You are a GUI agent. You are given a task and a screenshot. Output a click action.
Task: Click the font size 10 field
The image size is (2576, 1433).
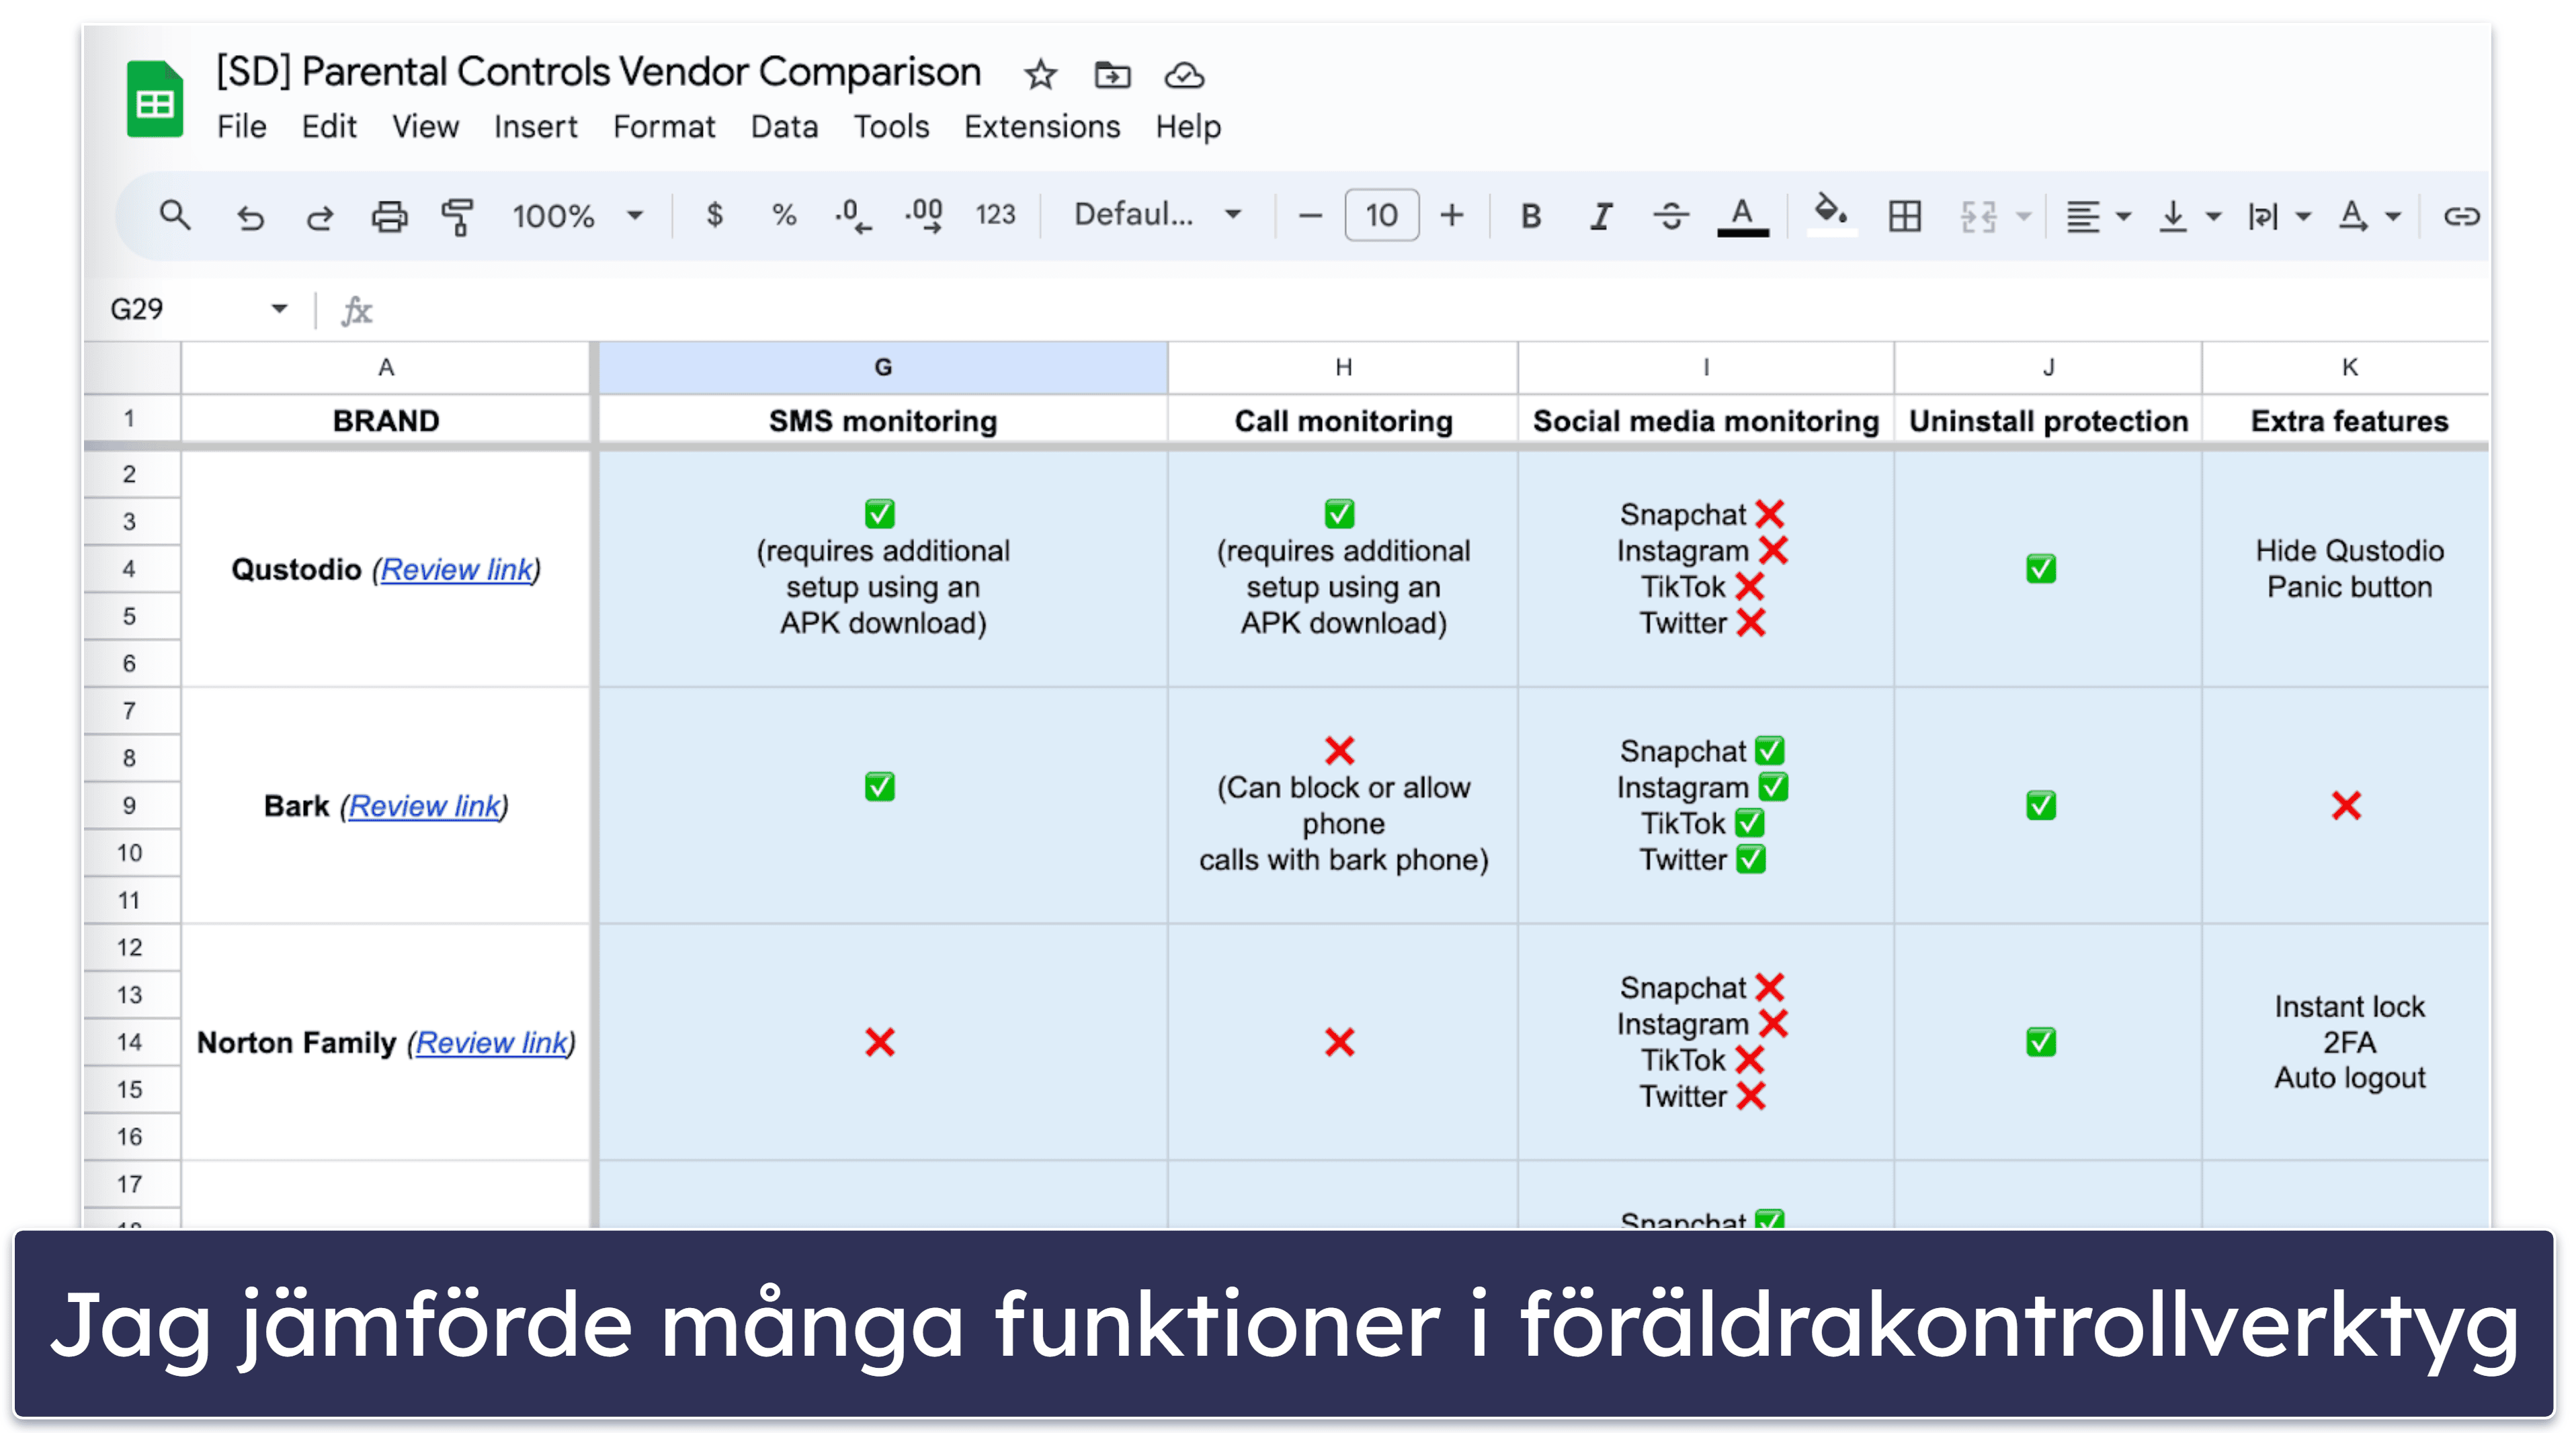point(1381,215)
